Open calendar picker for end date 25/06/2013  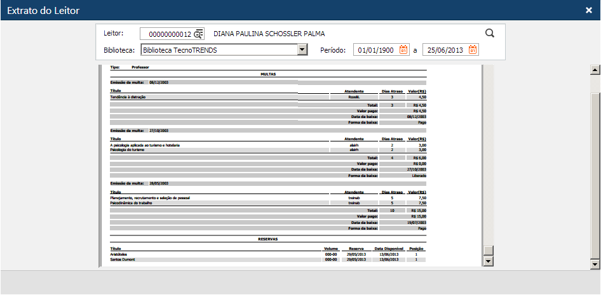pyautogui.click(x=472, y=50)
